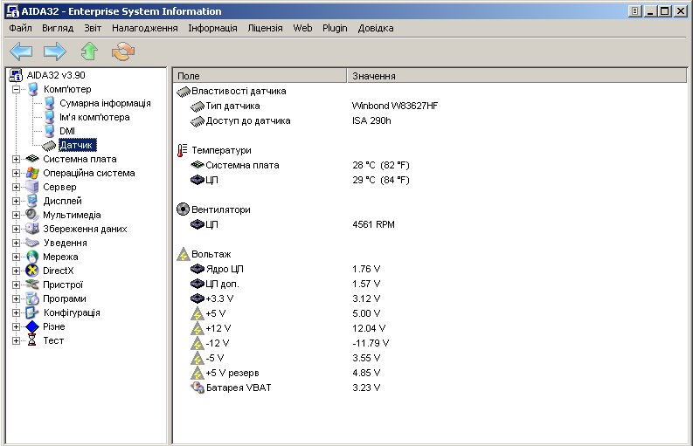Click the Сервер icon in the tree
This screenshot has height=446, width=693.
(x=32, y=187)
